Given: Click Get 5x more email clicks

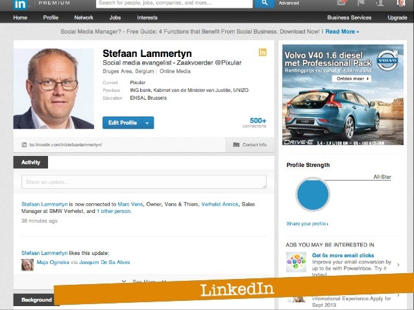Looking at the screenshot, I should pos(343,255).
